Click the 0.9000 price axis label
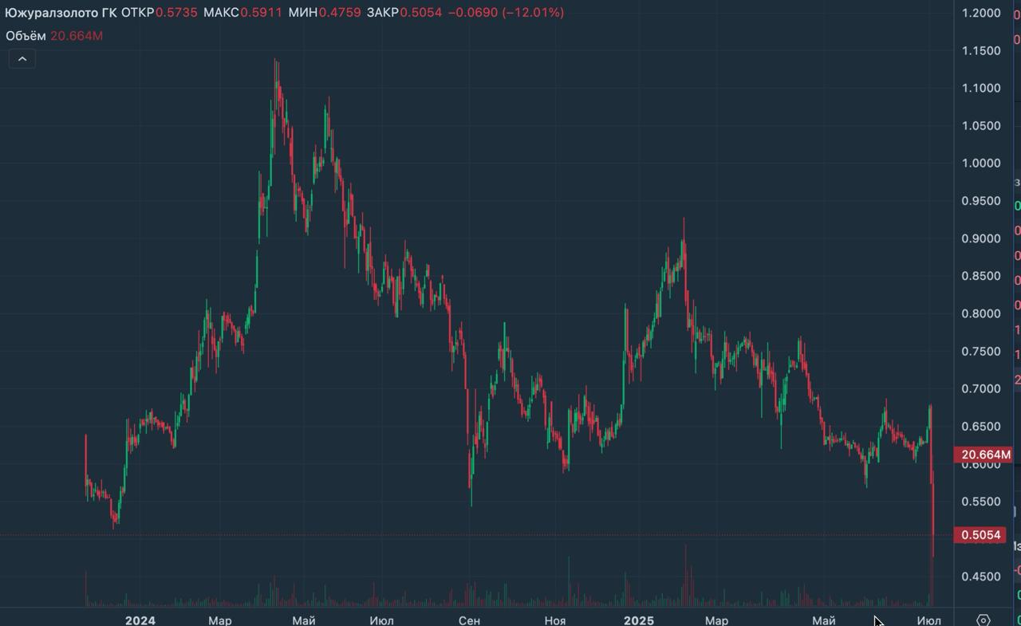This screenshot has height=626, width=1021. pos(981,238)
